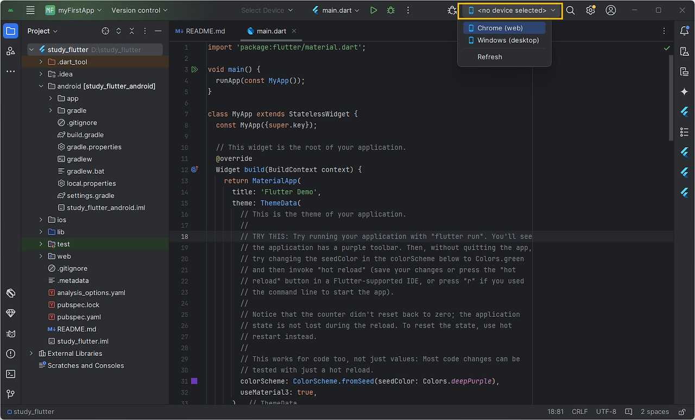
Task: Open the Logcat panel
Action: (x=11, y=334)
